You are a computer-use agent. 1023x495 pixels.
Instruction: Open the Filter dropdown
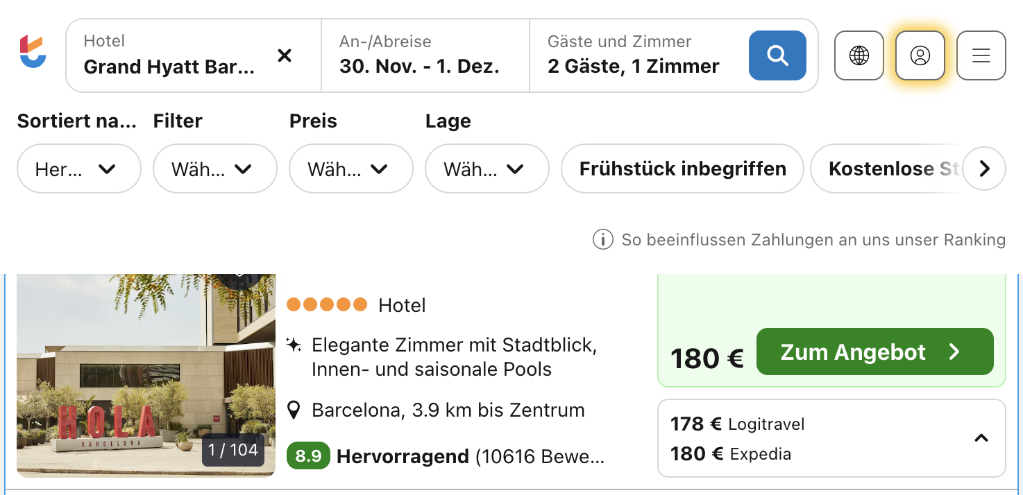214,168
